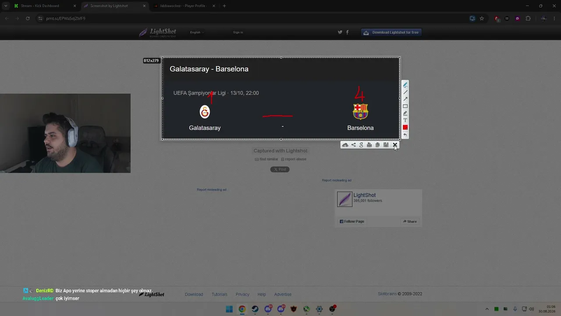Click Download Lightshot for free button
Image resolution: width=561 pixels, height=316 pixels.
(x=391, y=32)
